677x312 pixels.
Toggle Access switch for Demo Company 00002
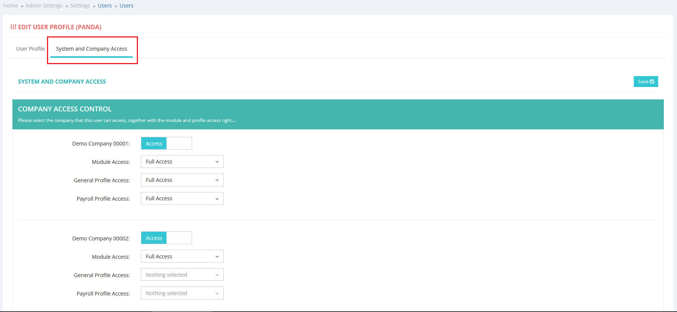click(166, 238)
